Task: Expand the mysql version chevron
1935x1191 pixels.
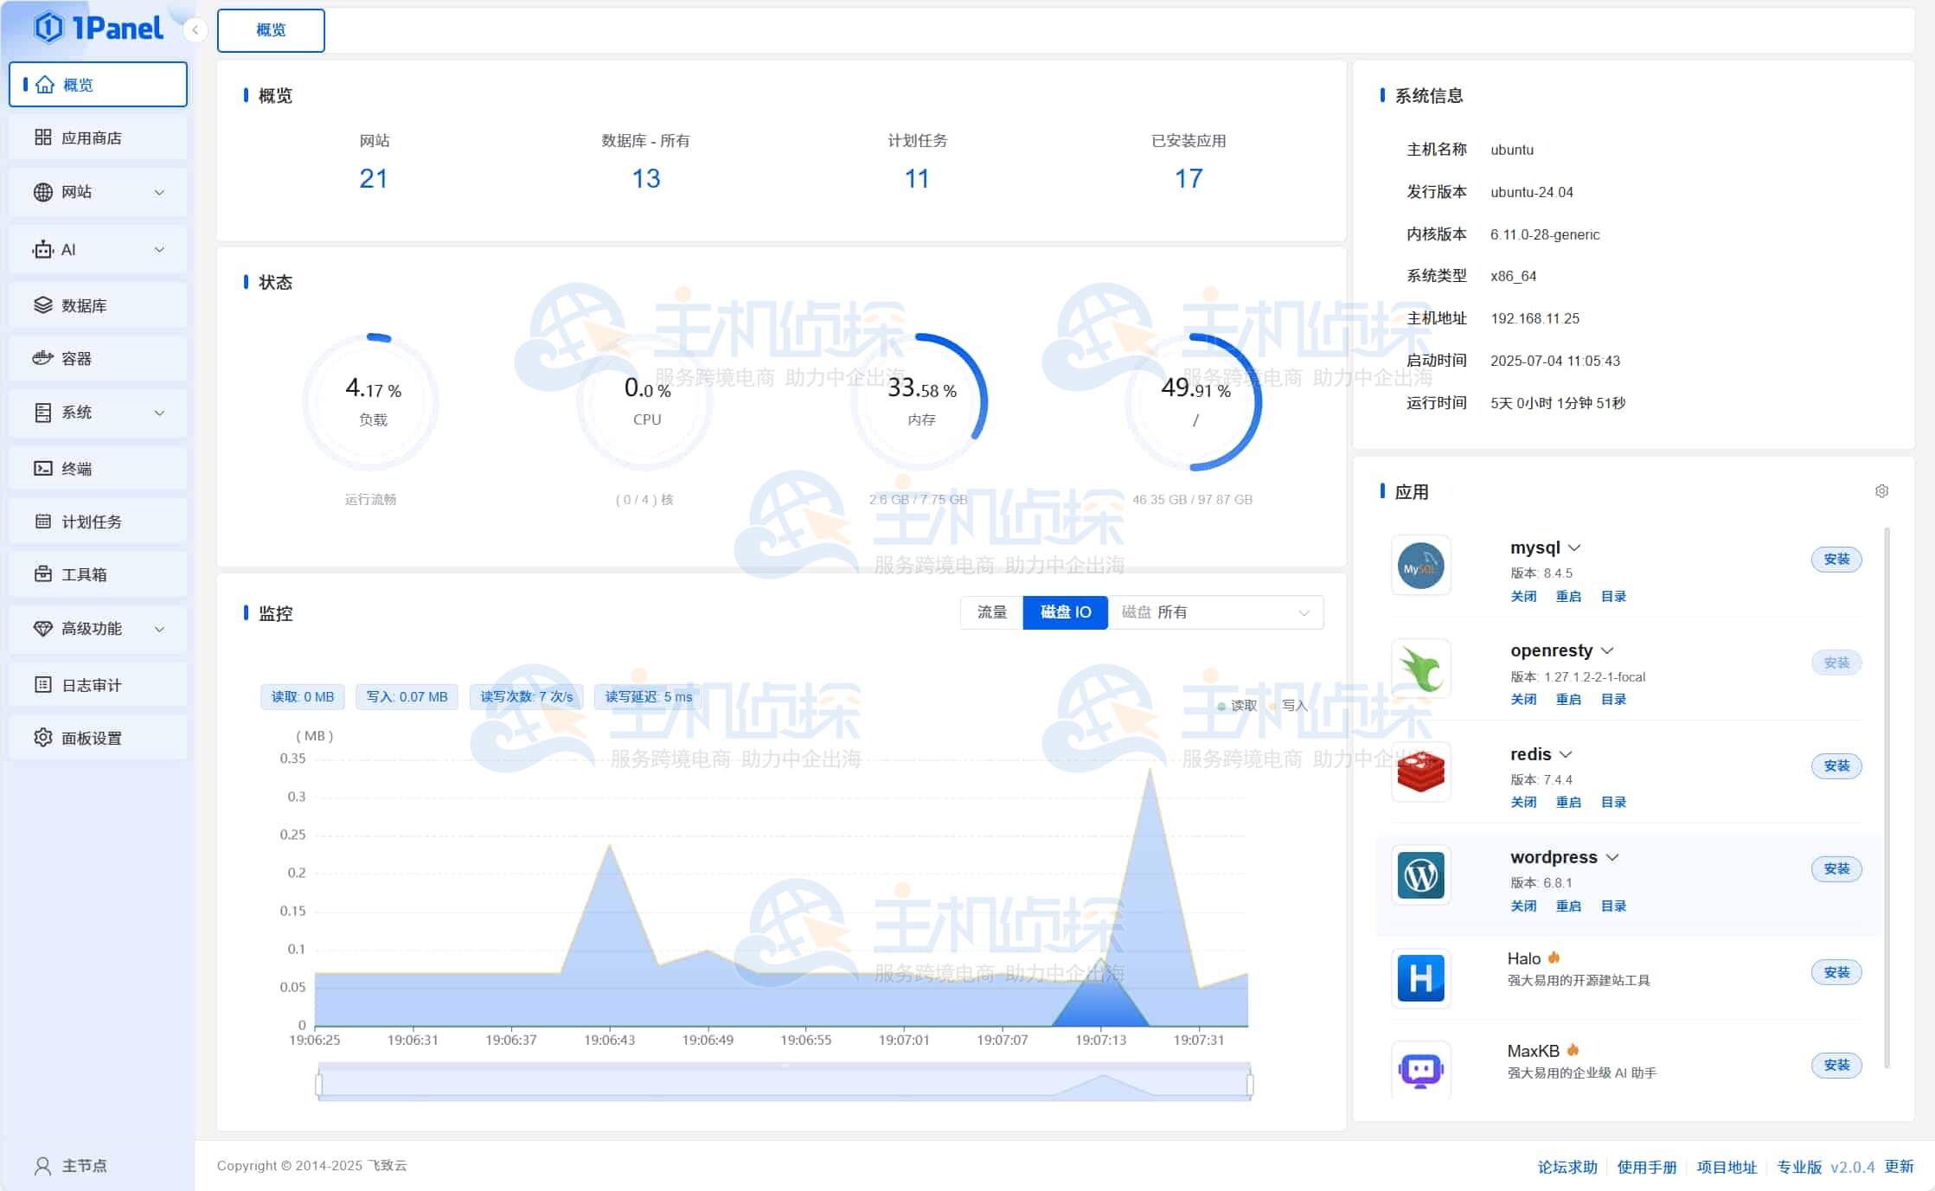Action: coord(1574,547)
